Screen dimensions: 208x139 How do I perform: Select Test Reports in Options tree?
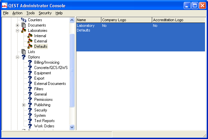click(x=44, y=121)
